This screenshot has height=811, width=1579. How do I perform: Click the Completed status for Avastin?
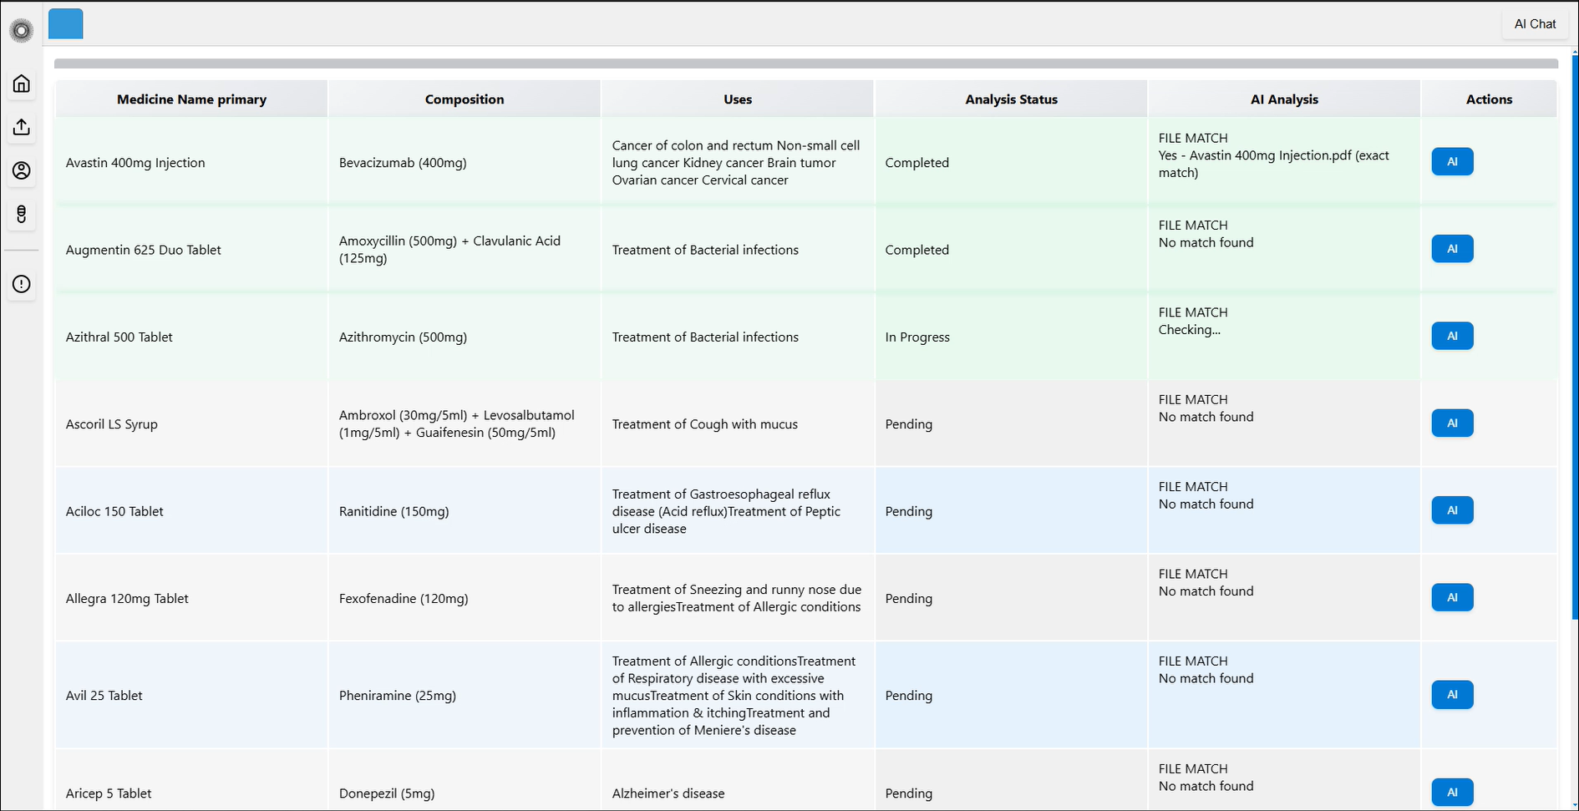(x=1011, y=163)
